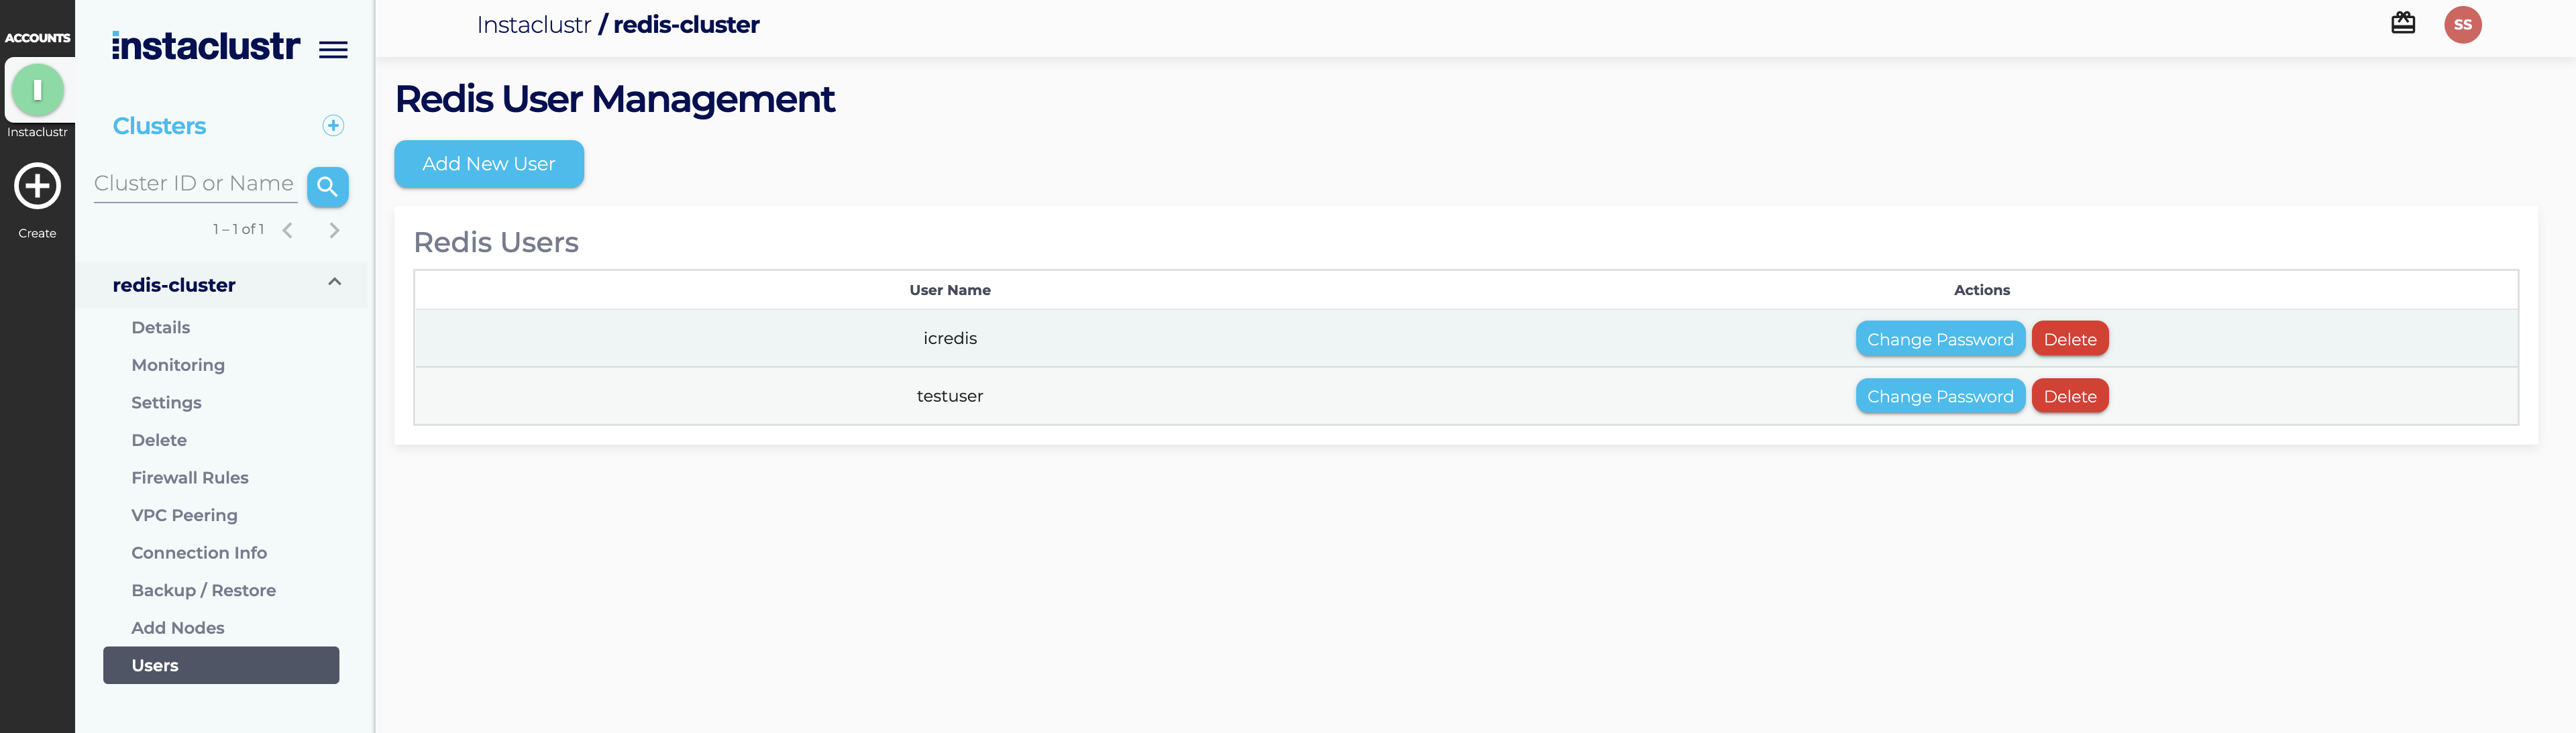The image size is (2576, 733).
Task: Select Connection Info in sidebar
Action: point(199,553)
